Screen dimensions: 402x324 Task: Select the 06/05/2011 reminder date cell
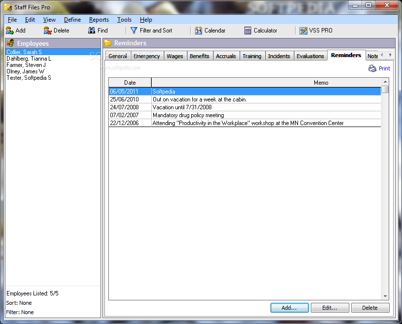click(x=130, y=92)
